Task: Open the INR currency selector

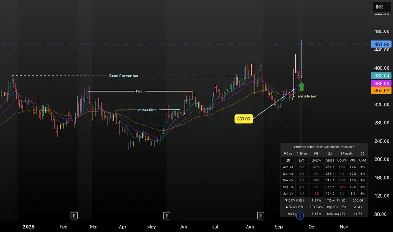Action: [382, 7]
